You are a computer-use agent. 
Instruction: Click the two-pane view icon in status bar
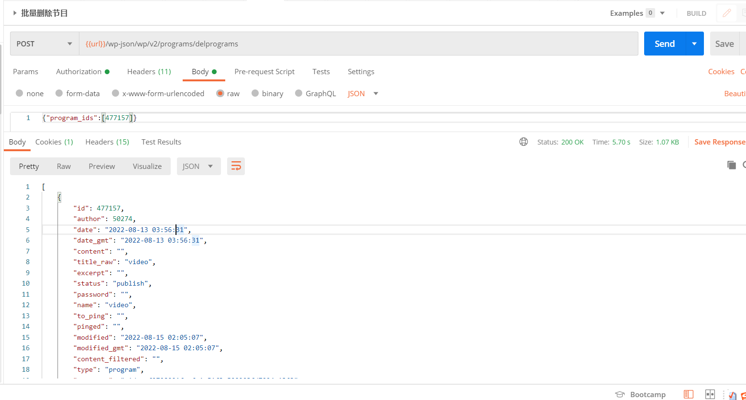click(x=710, y=394)
